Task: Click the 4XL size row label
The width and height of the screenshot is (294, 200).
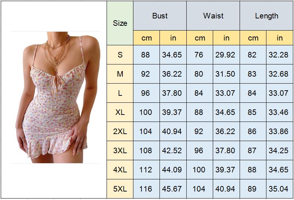Action: coord(120,170)
